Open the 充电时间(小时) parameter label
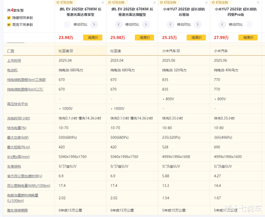This screenshot has height=217, width=265. click(x=18, y=118)
